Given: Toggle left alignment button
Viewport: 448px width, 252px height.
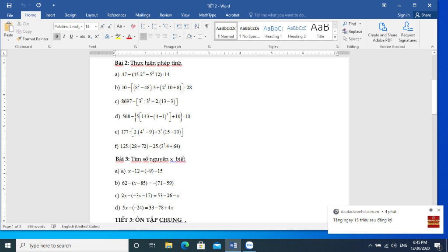Looking at the screenshot, I should pyautogui.click(x=143, y=36).
